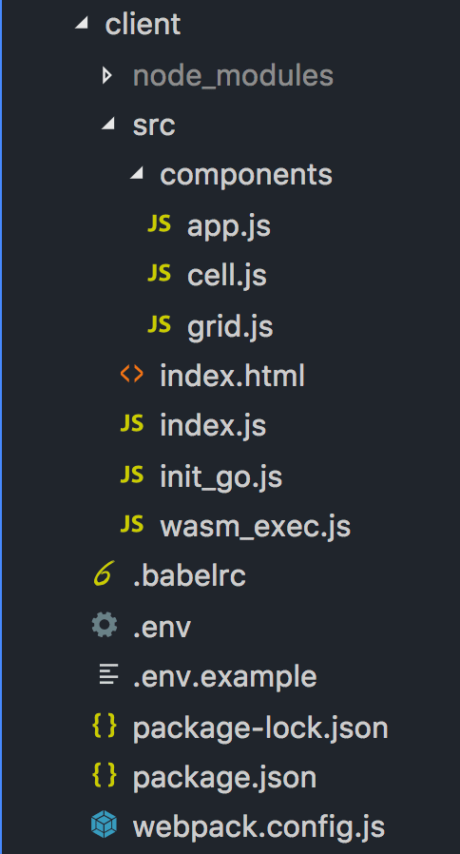Click the Babel icon beside .babelrc
The width and height of the screenshot is (460, 854).
(104, 575)
